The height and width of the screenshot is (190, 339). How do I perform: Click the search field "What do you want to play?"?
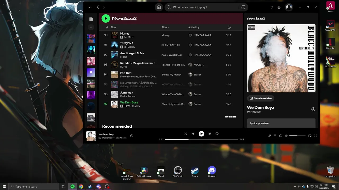pyautogui.click(x=201, y=7)
